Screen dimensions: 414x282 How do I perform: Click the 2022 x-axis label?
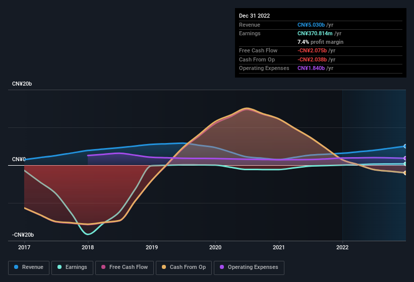coord(342,247)
